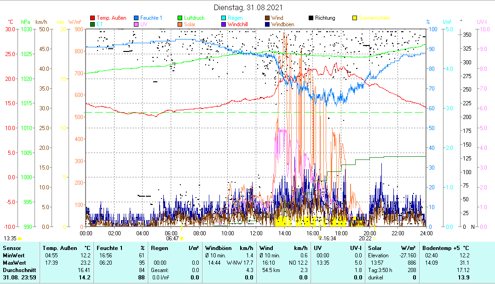Select the 'Sonnenschein' legend label

tap(374, 18)
